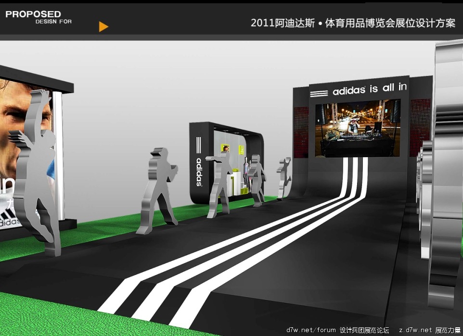Click the DJ night-scene video screen

pyautogui.click(x=358, y=128)
